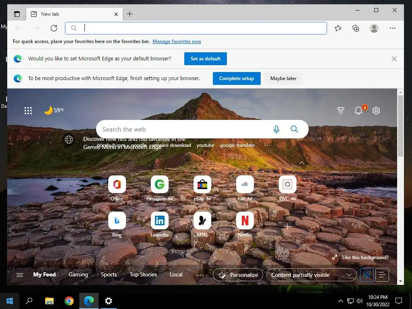Open the Collections icon

tap(356, 28)
